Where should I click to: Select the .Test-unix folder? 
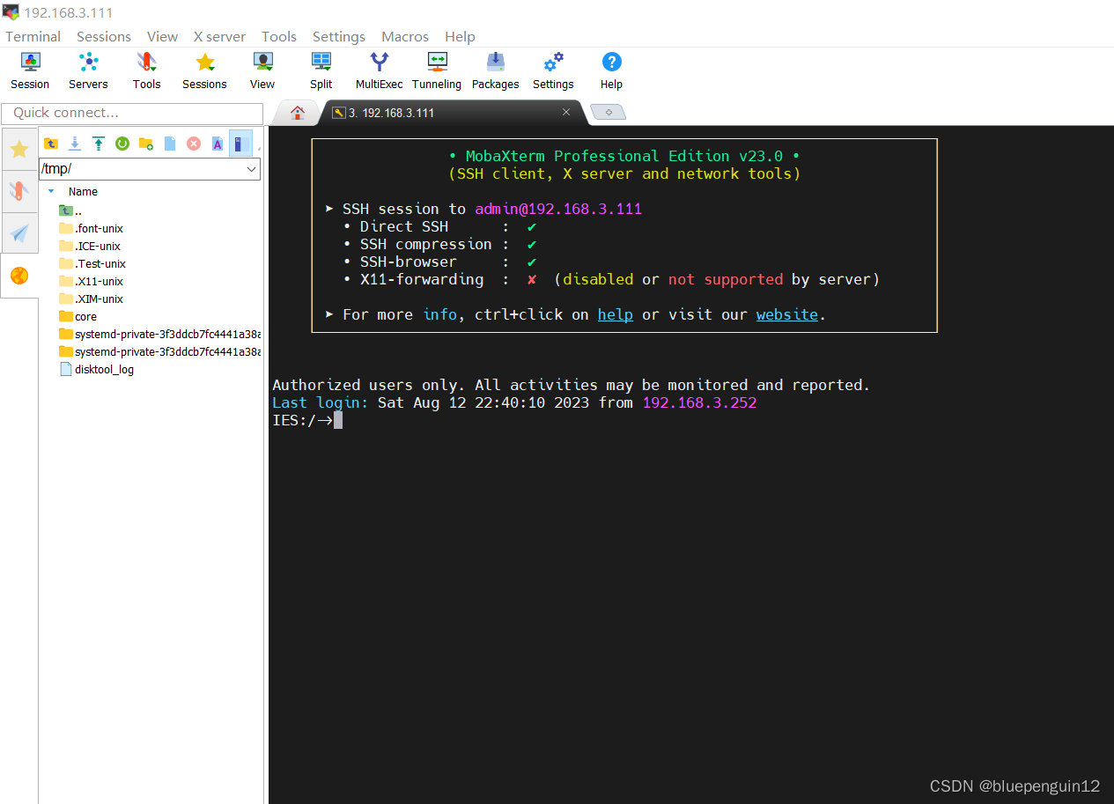pos(92,263)
